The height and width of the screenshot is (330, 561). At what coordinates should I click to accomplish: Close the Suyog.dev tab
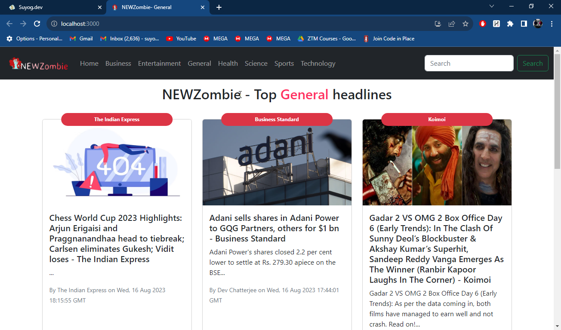(x=100, y=7)
